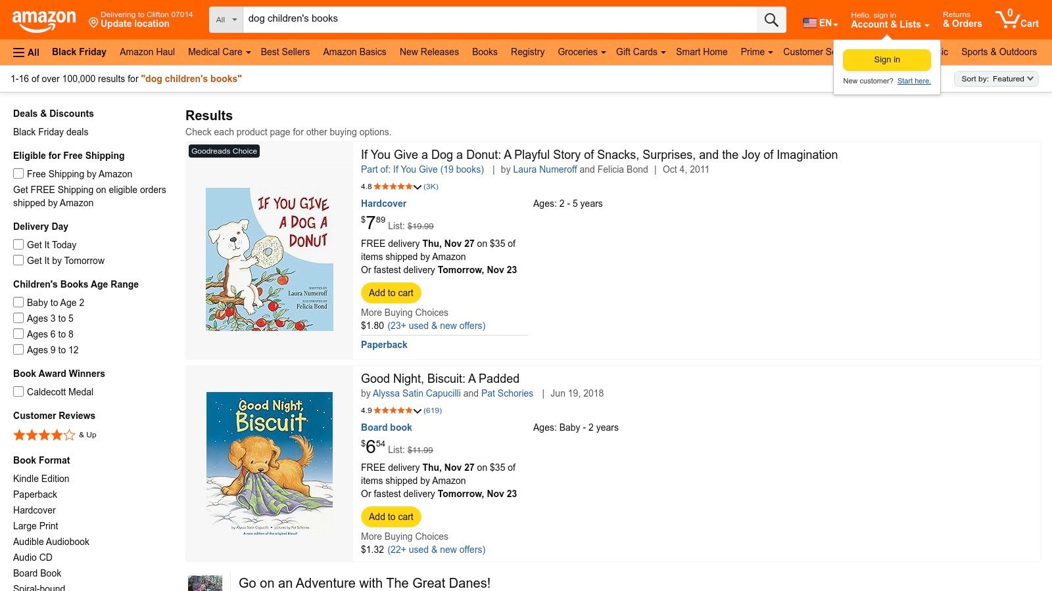Click the Good Night, Biscuit cover image

click(270, 464)
